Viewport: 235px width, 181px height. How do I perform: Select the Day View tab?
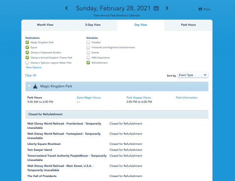(x=141, y=25)
